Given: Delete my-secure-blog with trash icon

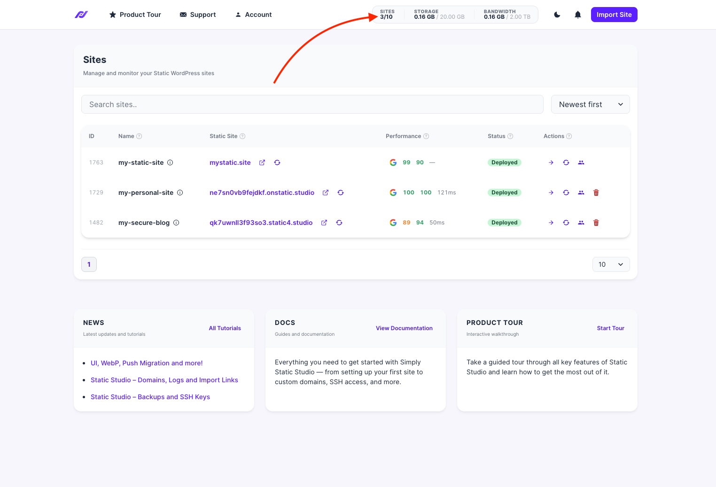Looking at the screenshot, I should 596,223.
